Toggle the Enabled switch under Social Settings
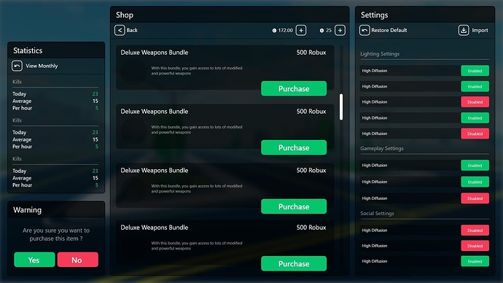 [x=475, y=261]
